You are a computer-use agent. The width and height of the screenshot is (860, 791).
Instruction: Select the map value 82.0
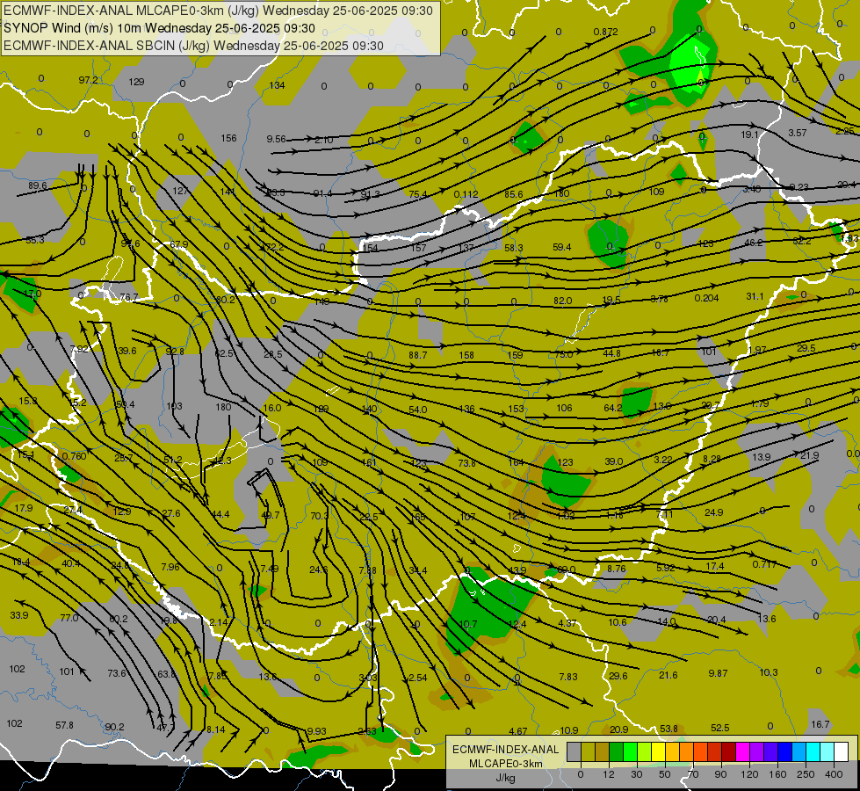click(x=563, y=301)
